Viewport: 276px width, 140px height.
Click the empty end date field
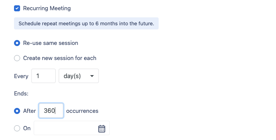pos(72,128)
